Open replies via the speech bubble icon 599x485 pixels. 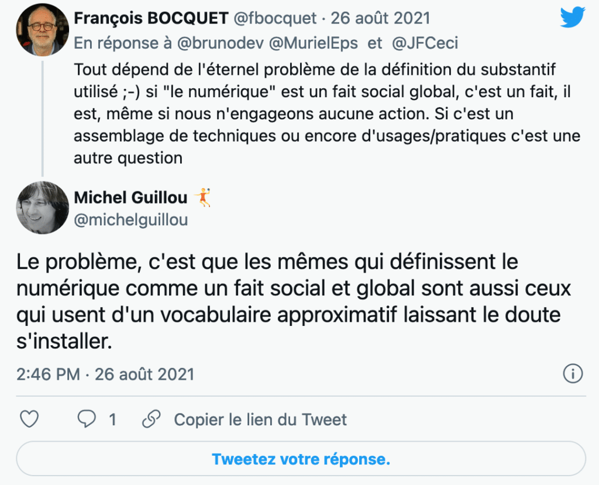(x=87, y=419)
